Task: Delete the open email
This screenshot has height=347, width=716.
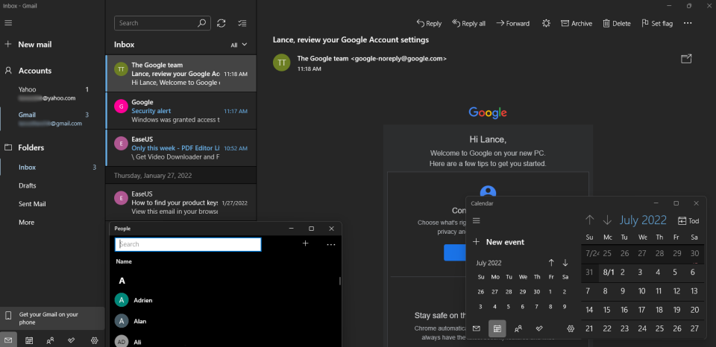Action: click(x=617, y=23)
